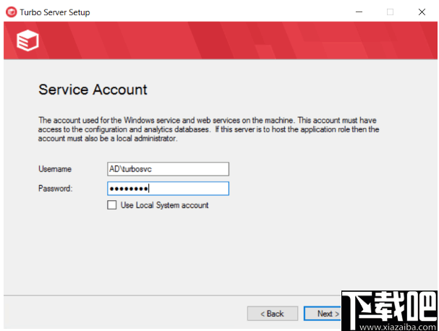Click the Username label

pos(55,169)
